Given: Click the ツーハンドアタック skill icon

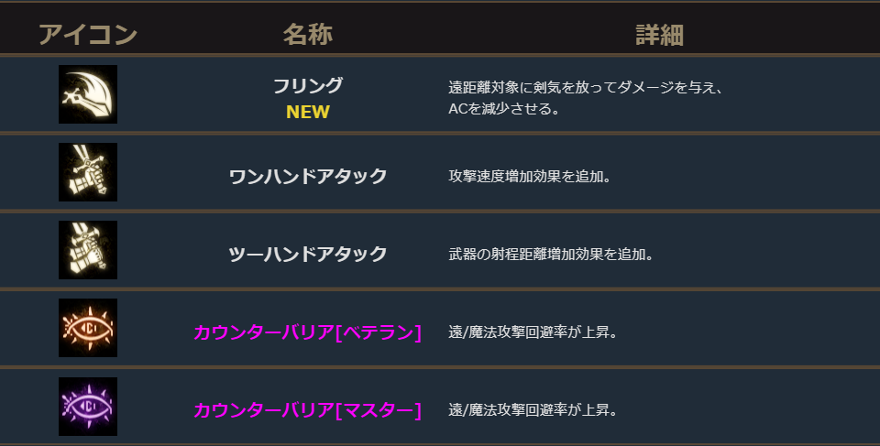Looking at the screenshot, I should point(88,250).
